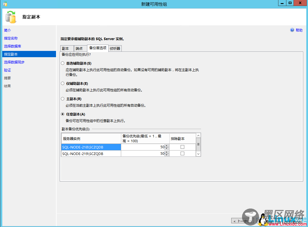Image resolution: width=308 pixels, height=227 pixels.
Task: Check 排除副本 box for SQL-NODE-218\SCZQDB
Action: 183,147
